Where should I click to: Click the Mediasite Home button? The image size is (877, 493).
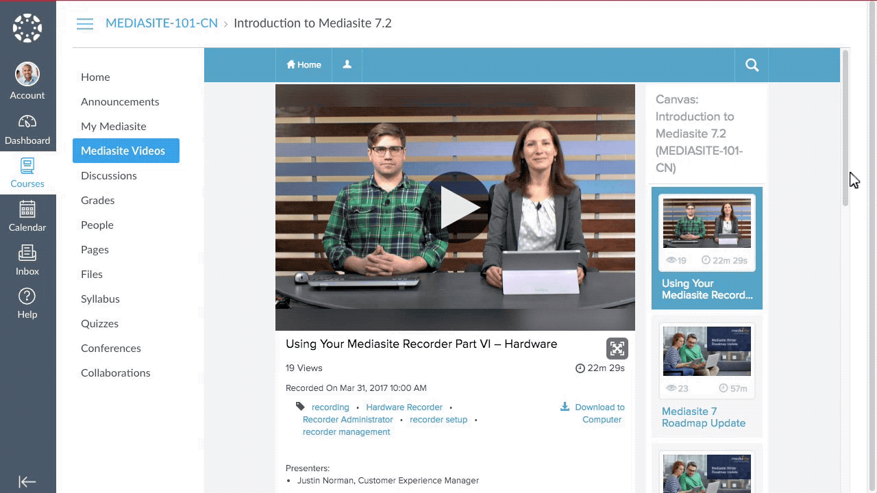coord(304,65)
